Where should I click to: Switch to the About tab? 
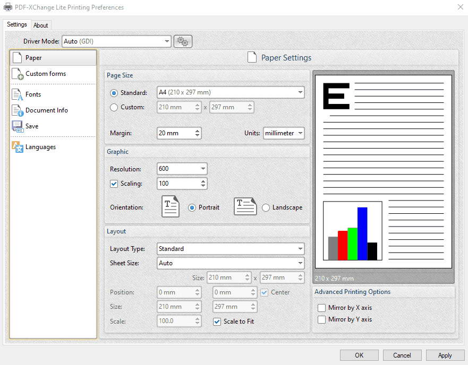point(41,25)
